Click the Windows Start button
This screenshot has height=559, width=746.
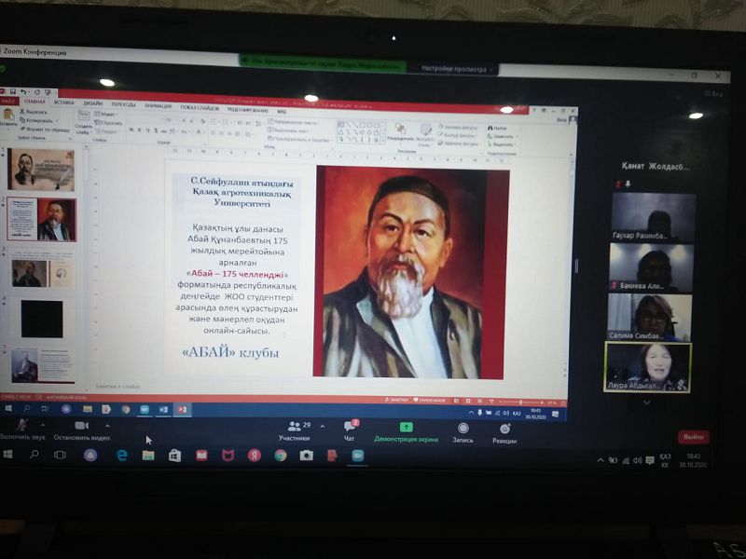[7, 455]
